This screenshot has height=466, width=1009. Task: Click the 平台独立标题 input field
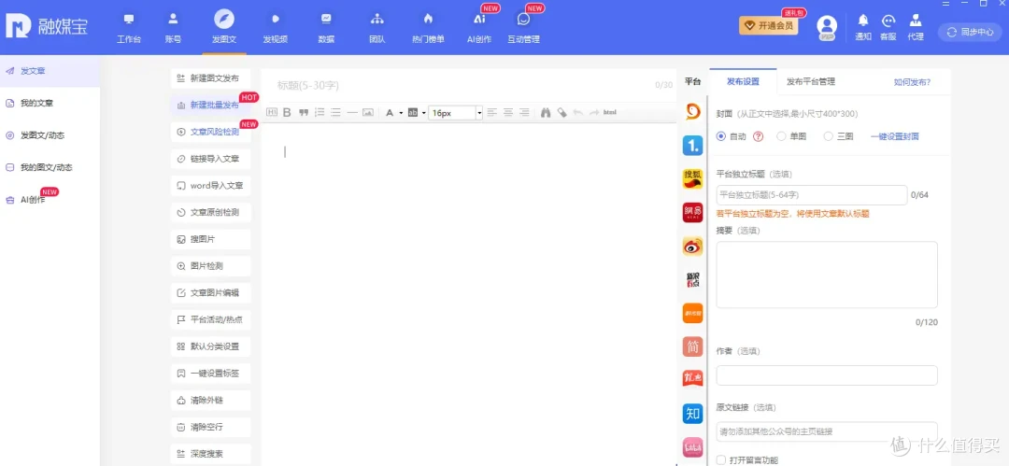[812, 195]
